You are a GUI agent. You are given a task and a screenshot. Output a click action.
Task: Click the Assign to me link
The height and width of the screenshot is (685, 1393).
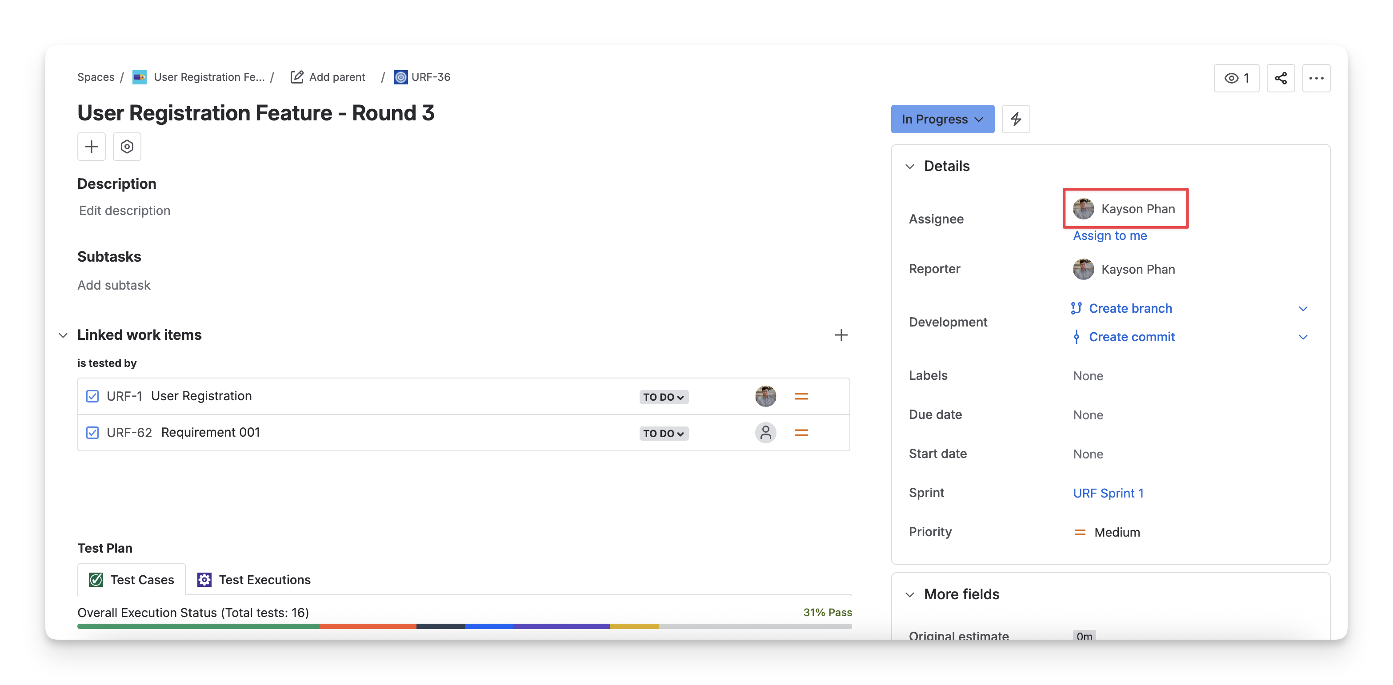(x=1109, y=236)
